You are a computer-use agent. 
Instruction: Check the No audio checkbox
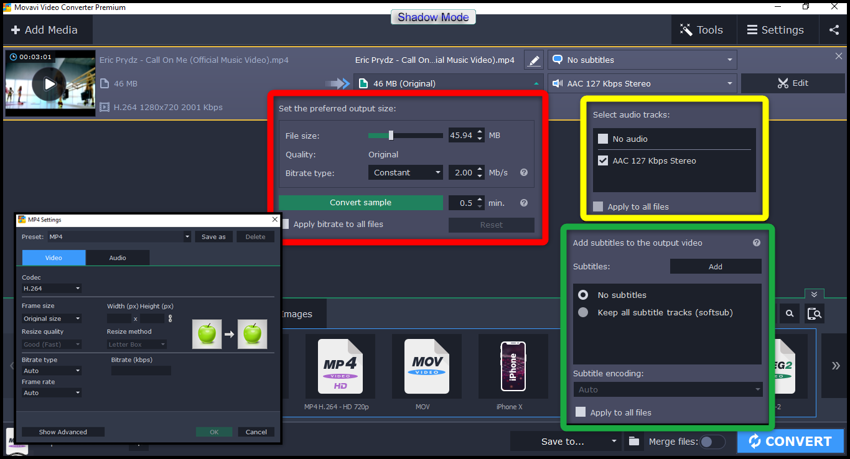tap(603, 139)
